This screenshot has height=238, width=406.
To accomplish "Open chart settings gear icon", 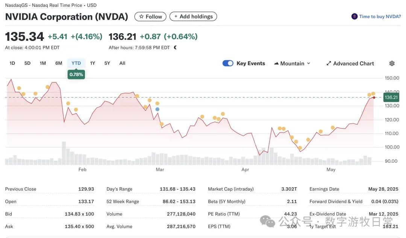I will coord(392,63).
